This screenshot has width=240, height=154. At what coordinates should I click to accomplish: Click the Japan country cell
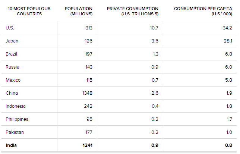pyautogui.click(x=12, y=41)
